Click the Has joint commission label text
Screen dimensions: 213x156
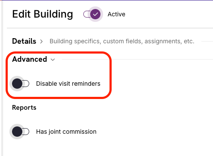[66, 132]
